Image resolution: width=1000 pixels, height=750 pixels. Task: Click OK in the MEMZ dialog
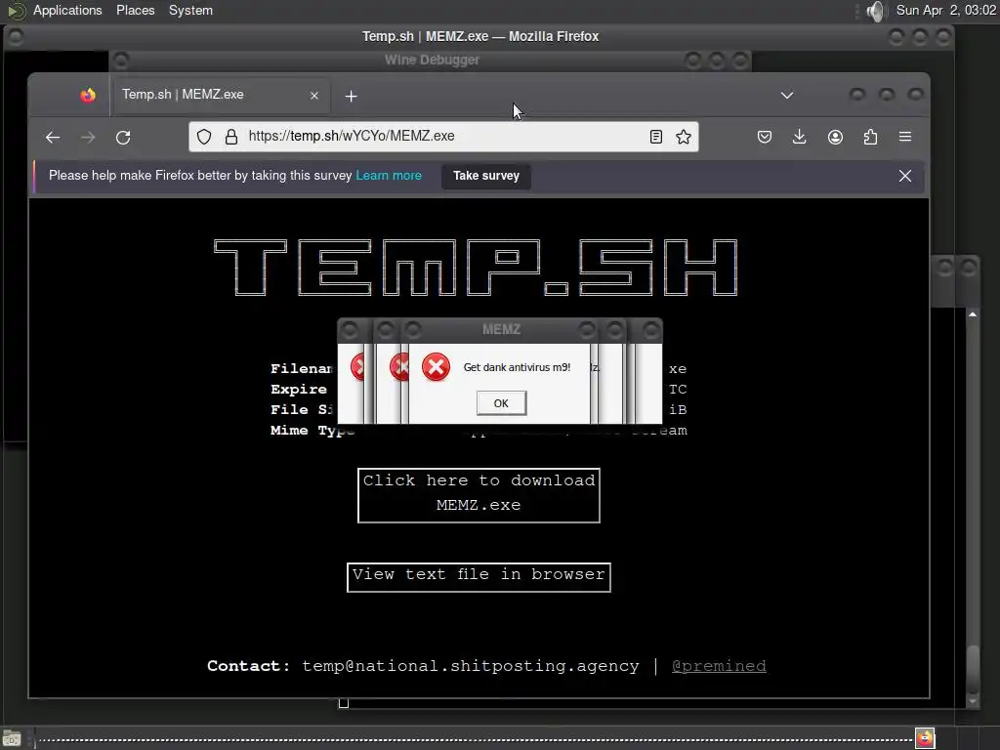501,403
